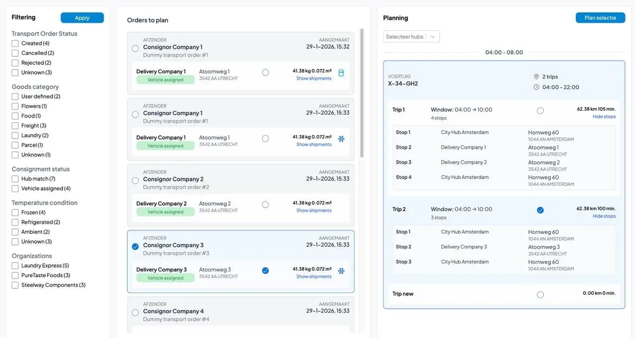Click Trip 2 Stop 2 Delivery Company 3
The height and width of the screenshot is (338, 635).
pos(464,247)
